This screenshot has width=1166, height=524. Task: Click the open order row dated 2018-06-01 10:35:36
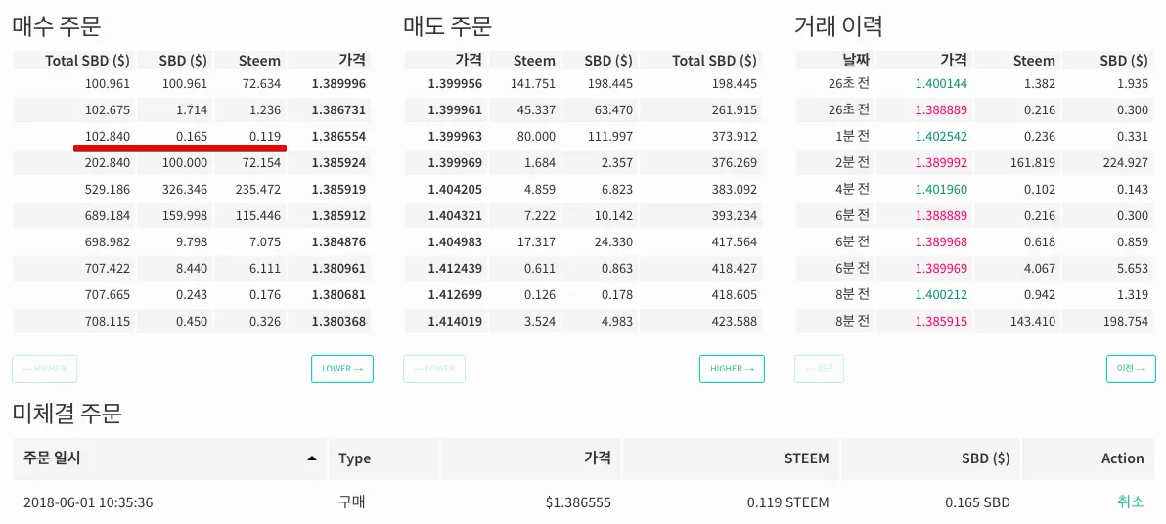[x=88, y=502]
